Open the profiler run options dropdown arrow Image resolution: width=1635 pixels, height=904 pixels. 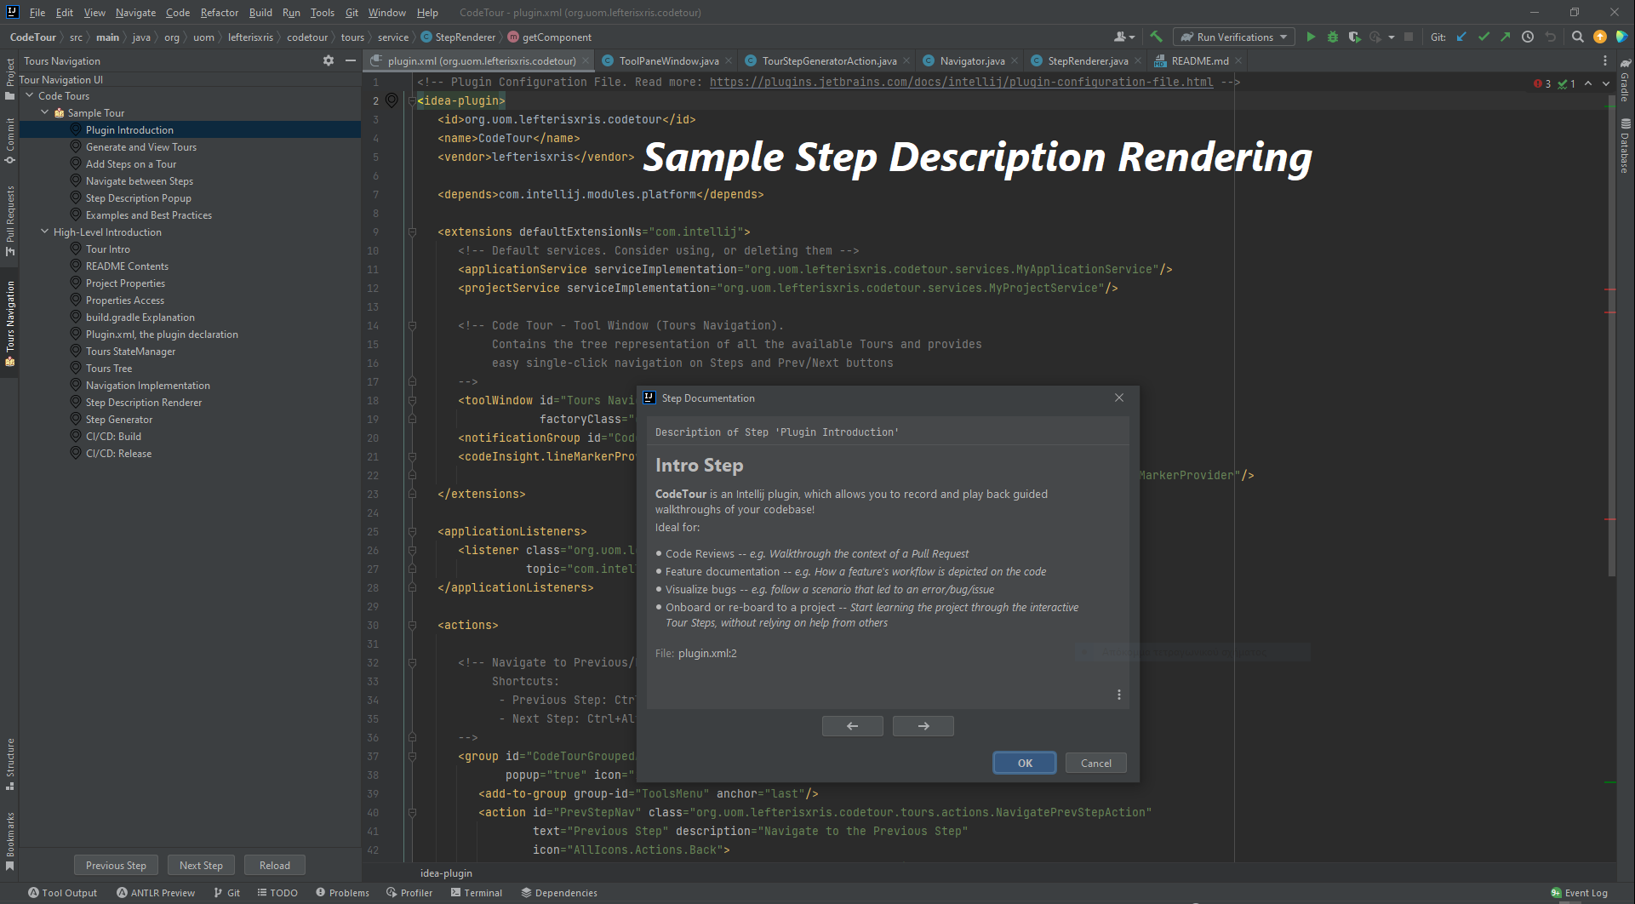coord(1392,37)
